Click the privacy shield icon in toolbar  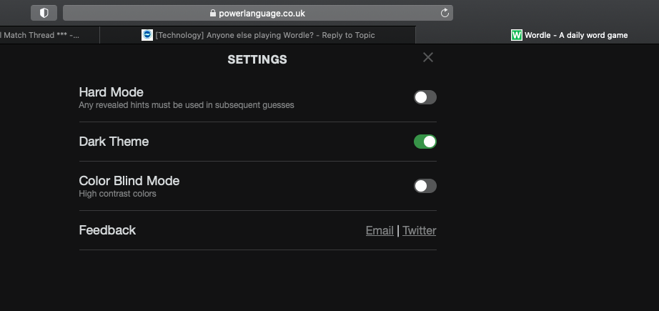coord(44,13)
